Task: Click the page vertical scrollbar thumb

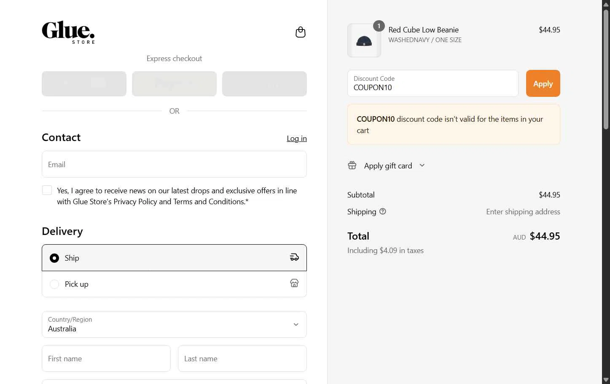Action: point(606,69)
